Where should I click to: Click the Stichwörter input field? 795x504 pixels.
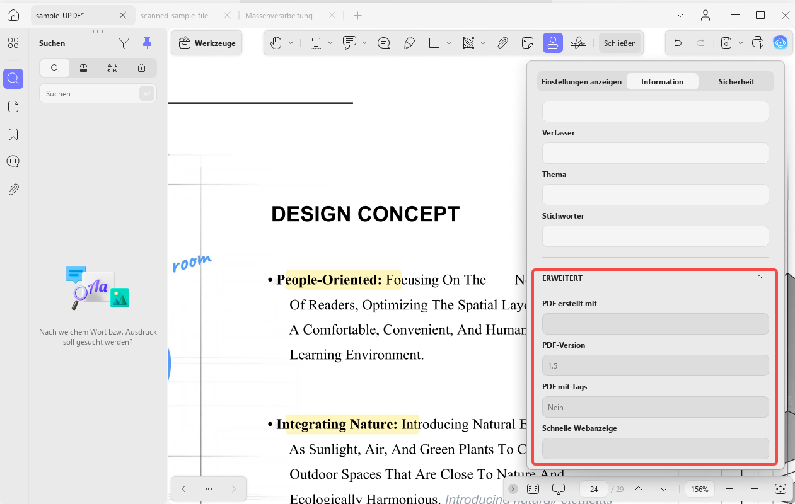click(656, 236)
